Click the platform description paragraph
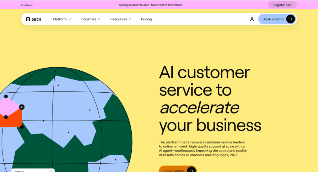318x172 pixels. point(203,148)
